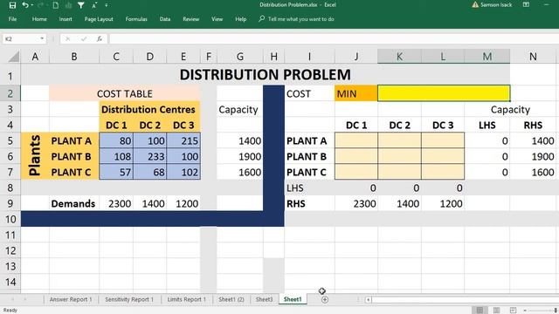Click the RHS value 1400 in column K
This screenshot has width=559, height=314.
[x=400, y=203]
